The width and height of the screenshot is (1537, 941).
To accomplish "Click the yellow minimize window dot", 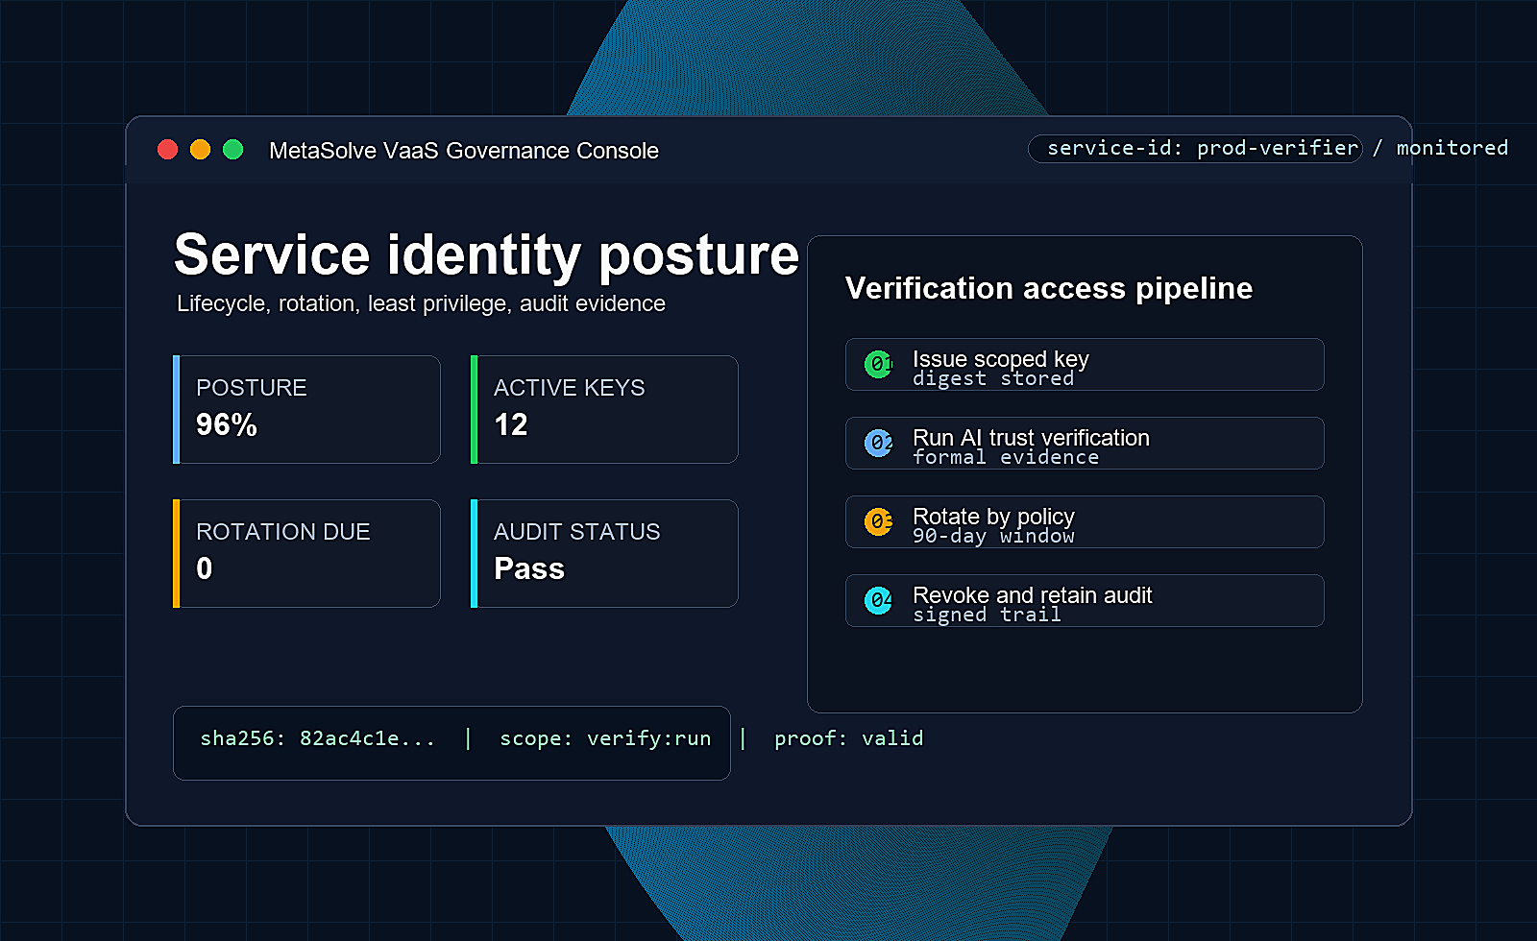I will point(201,150).
